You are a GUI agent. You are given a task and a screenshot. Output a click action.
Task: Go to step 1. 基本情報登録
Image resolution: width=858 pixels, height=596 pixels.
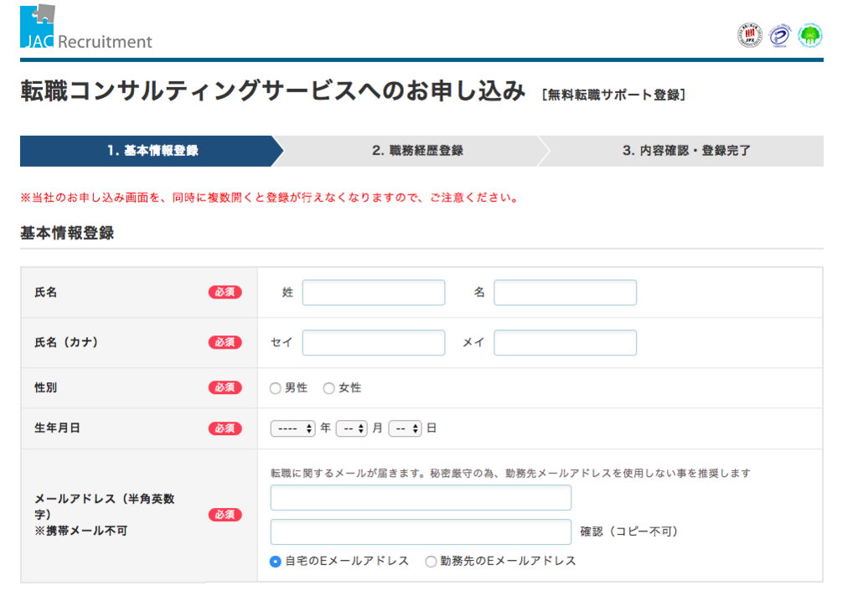pyautogui.click(x=152, y=151)
